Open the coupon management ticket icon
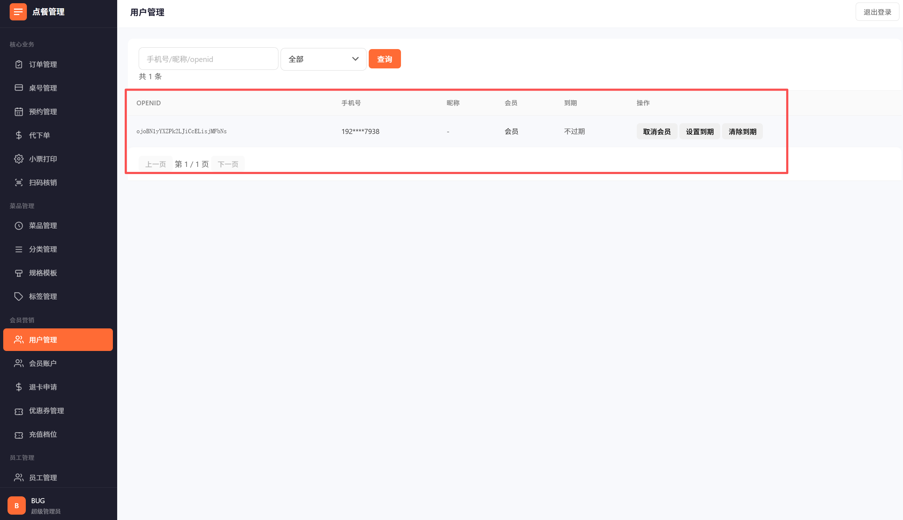 click(x=19, y=411)
